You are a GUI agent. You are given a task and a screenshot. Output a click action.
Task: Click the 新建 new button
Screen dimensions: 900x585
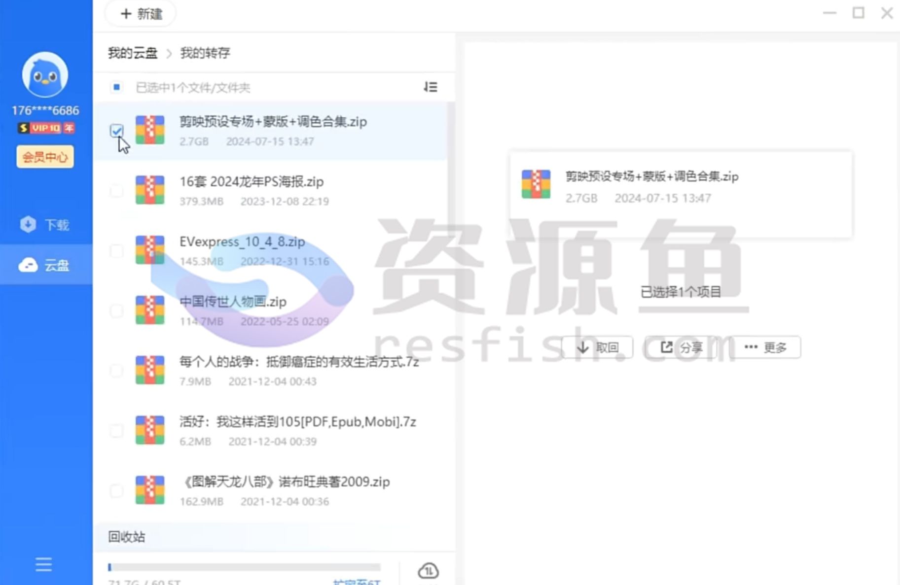click(x=141, y=14)
